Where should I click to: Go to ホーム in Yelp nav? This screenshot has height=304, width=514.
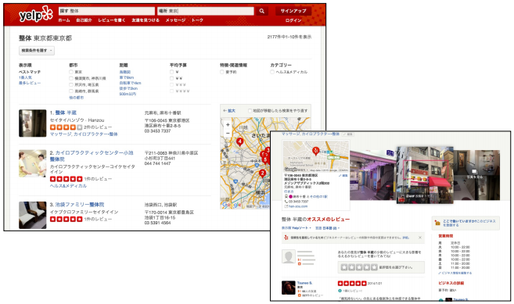[64, 20]
